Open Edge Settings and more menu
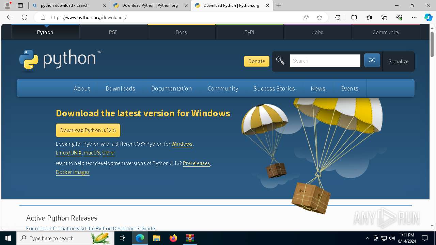Image resolution: width=436 pixels, height=245 pixels. (414, 17)
